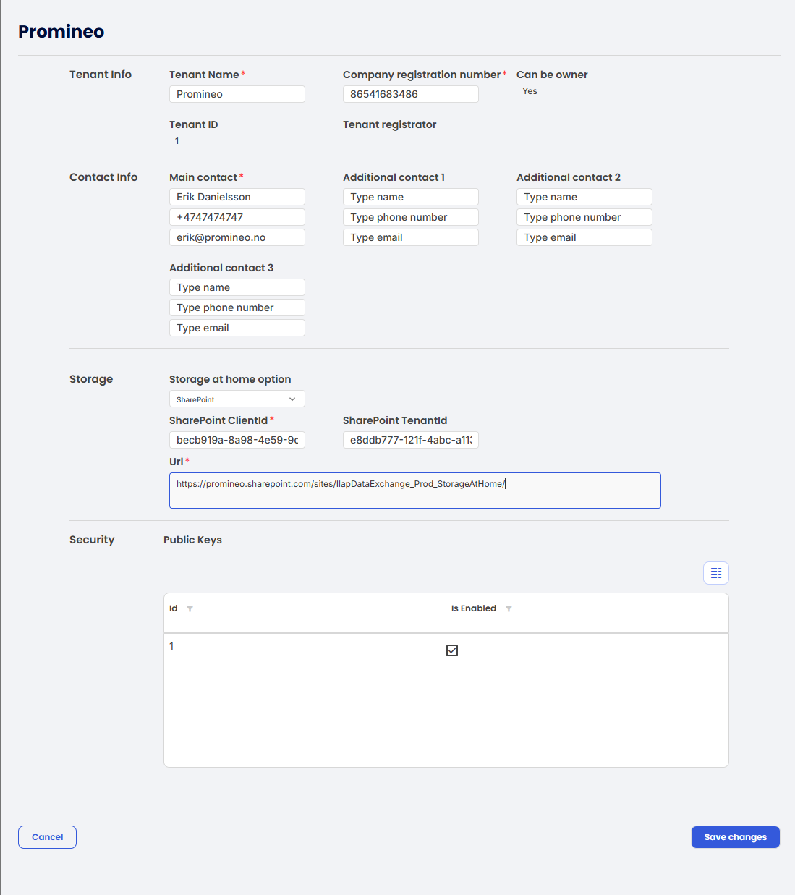The image size is (795, 895).
Task: Toggle the Is Enabled checkbox for key 1
Action: click(452, 650)
